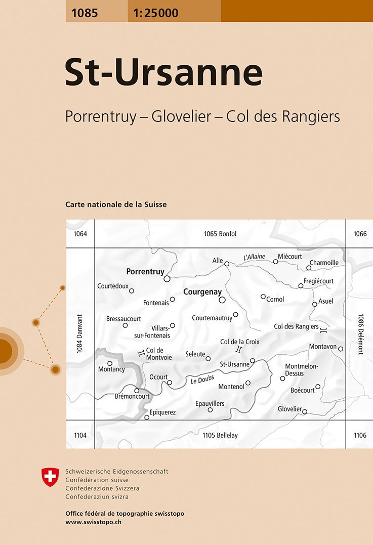This screenshot has height=545, width=373.
Task: Click the Alle village circle marker
Action: click(227, 264)
